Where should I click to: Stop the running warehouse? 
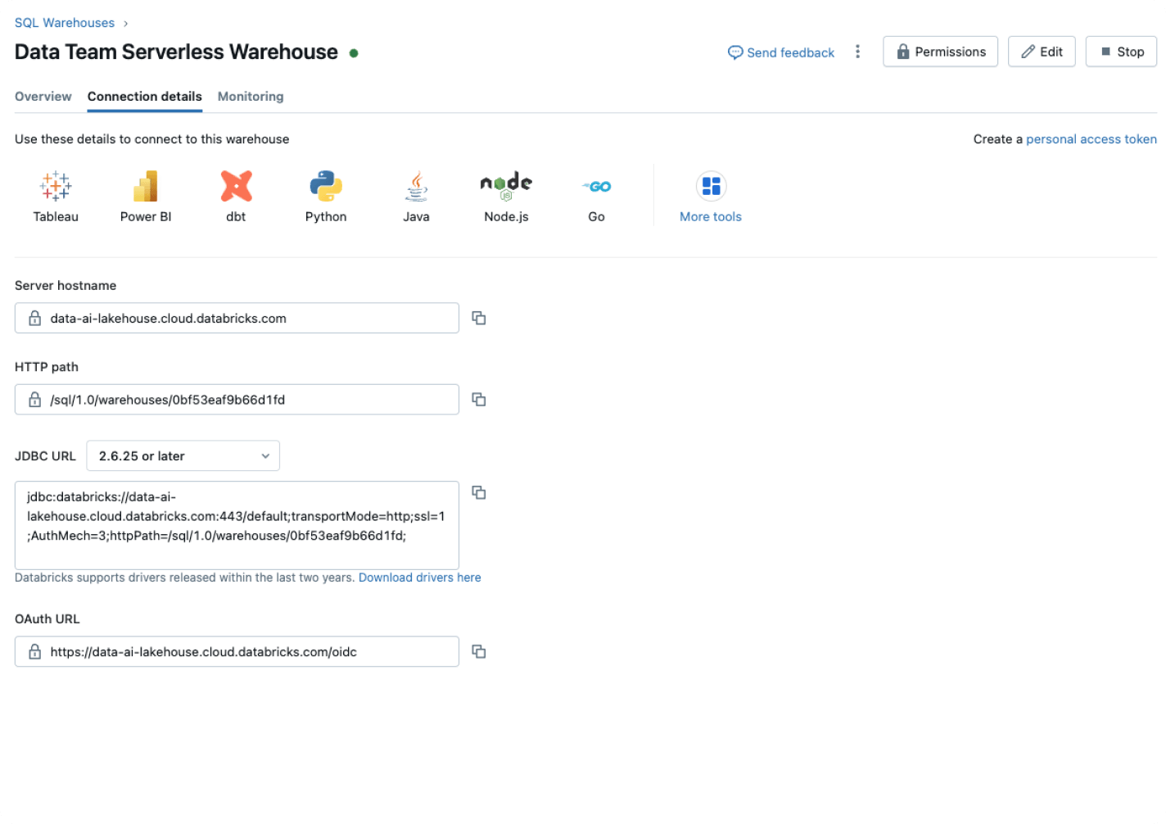pyautogui.click(x=1121, y=52)
